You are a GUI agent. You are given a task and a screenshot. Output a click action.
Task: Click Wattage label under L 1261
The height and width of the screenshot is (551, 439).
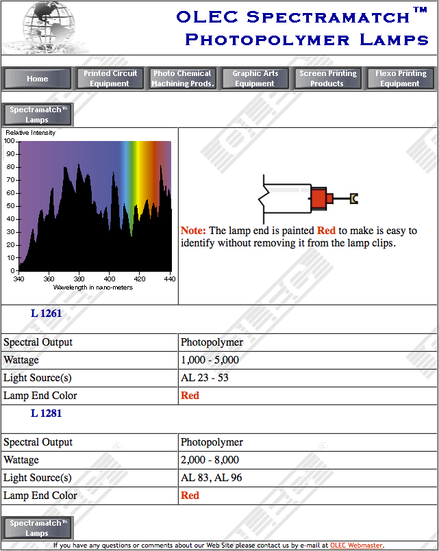coord(21,360)
